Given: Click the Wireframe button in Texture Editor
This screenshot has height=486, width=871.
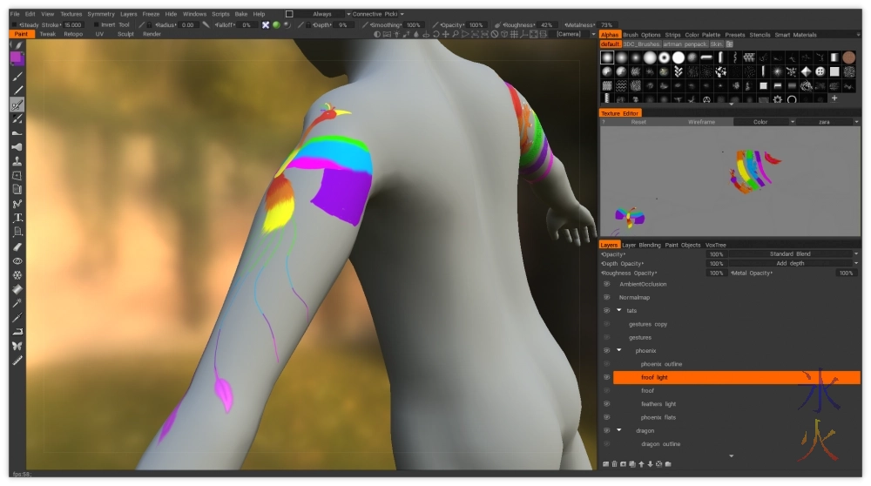Looking at the screenshot, I should coord(701,122).
